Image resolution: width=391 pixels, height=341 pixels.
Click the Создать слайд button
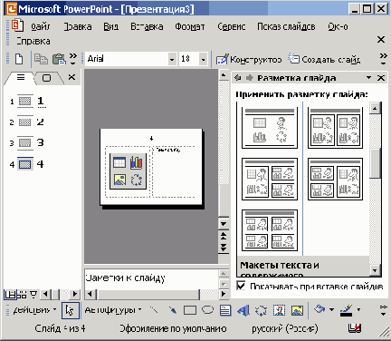pos(324,59)
